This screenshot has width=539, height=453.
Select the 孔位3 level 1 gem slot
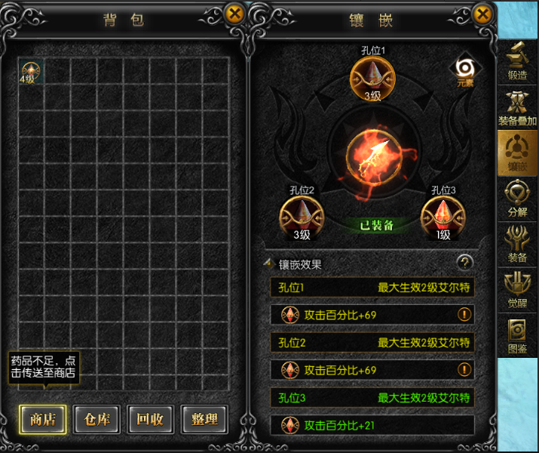coord(443,218)
